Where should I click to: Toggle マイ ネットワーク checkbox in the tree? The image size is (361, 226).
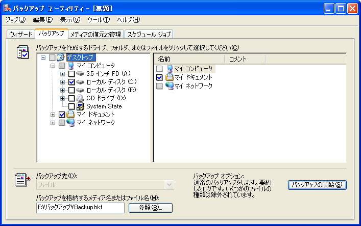coord(62,123)
